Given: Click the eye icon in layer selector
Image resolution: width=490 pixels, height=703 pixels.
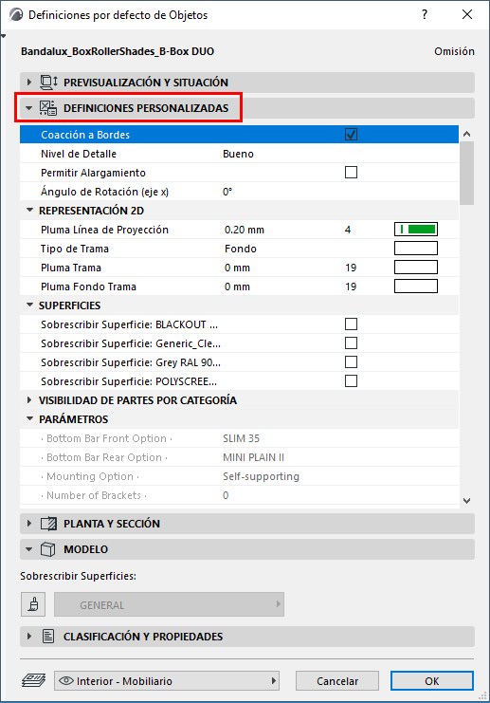Looking at the screenshot, I should tap(66, 680).
